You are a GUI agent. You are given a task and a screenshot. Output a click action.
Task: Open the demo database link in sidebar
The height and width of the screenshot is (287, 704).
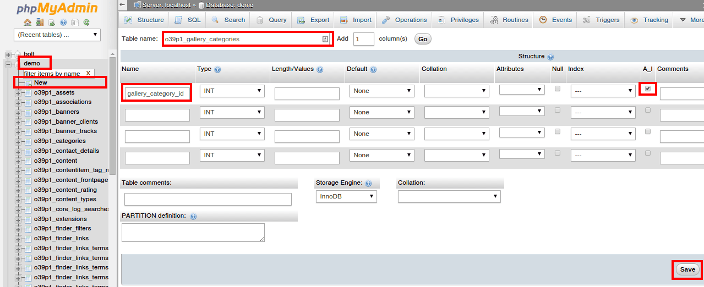pos(32,63)
